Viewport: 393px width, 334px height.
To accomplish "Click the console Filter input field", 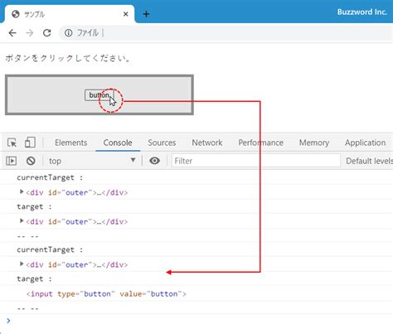I will pyautogui.click(x=256, y=161).
